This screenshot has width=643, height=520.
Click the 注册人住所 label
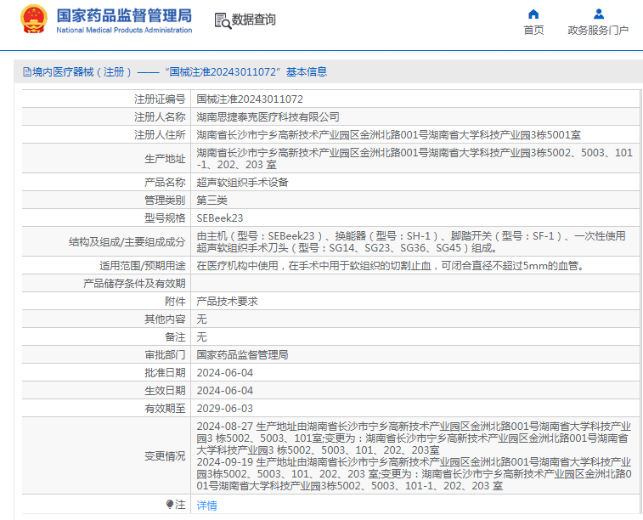[x=160, y=135]
